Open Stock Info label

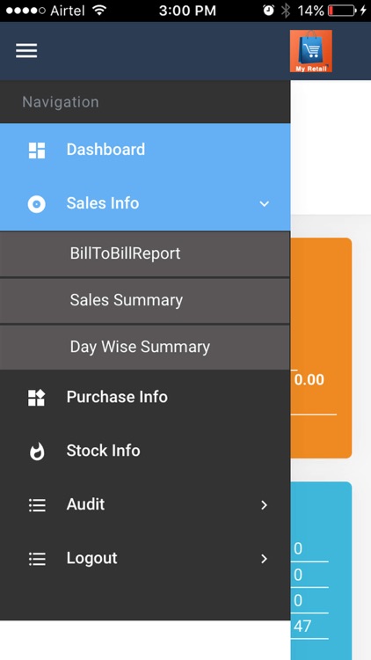(x=104, y=451)
